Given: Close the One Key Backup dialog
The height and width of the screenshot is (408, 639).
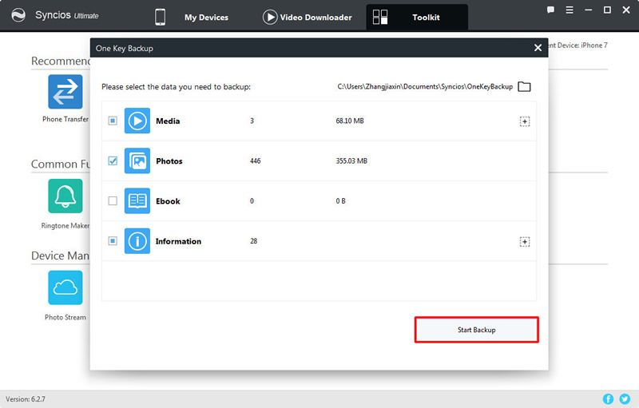Looking at the screenshot, I should (x=538, y=48).
